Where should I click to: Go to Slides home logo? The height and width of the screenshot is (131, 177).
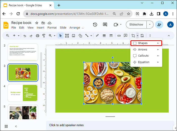click(6, 25)
